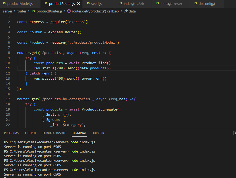Show the DEBUG CONSOLE panel
The width and height of the screenshot is (236, 178).
[x=54, y=133]
